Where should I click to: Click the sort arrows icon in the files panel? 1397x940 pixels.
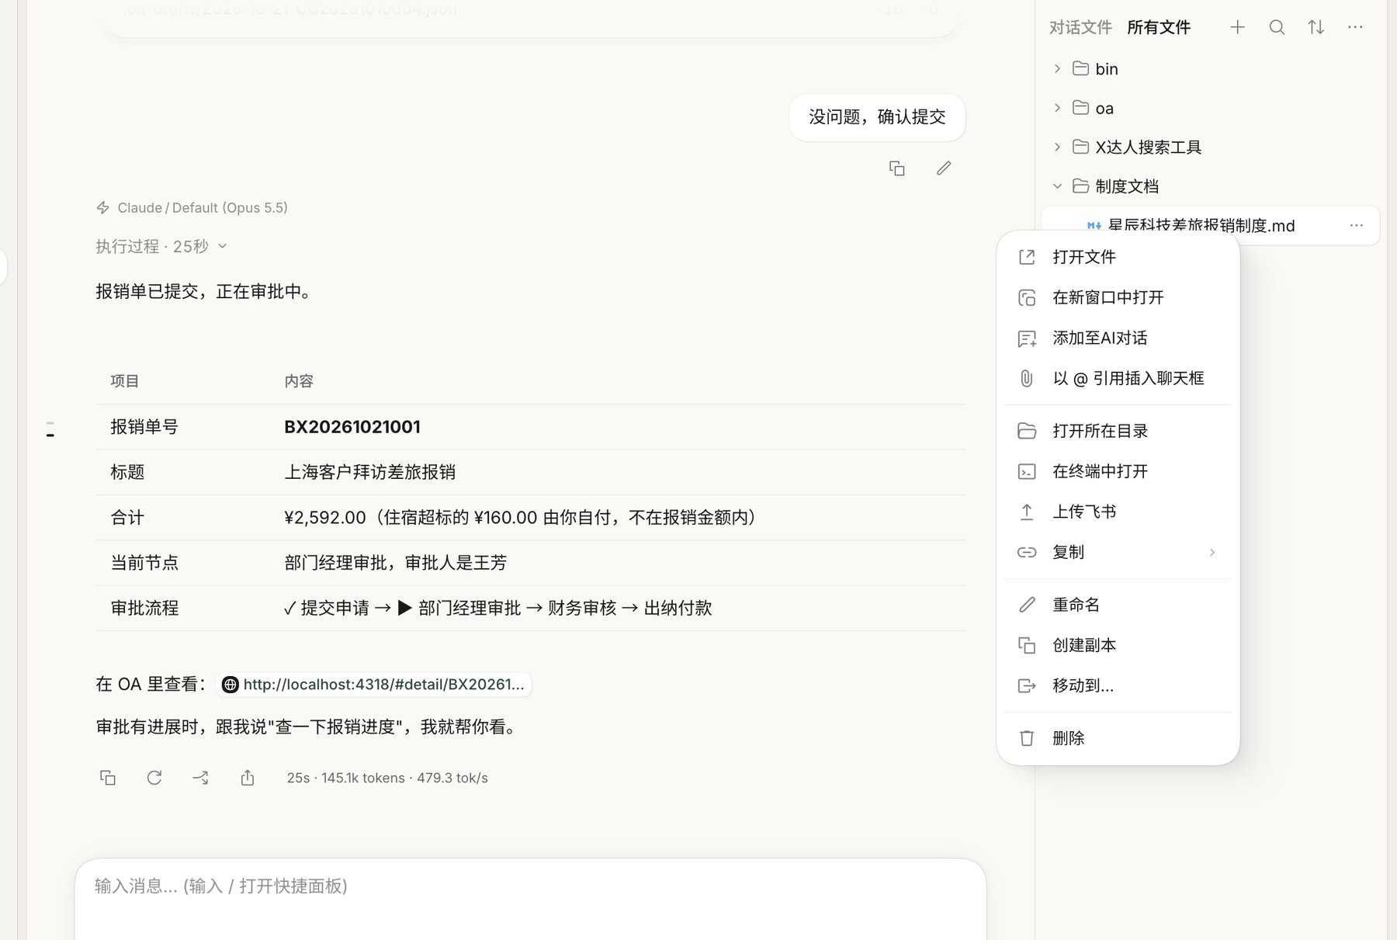pyautogui.click(x=1316, y=27)
